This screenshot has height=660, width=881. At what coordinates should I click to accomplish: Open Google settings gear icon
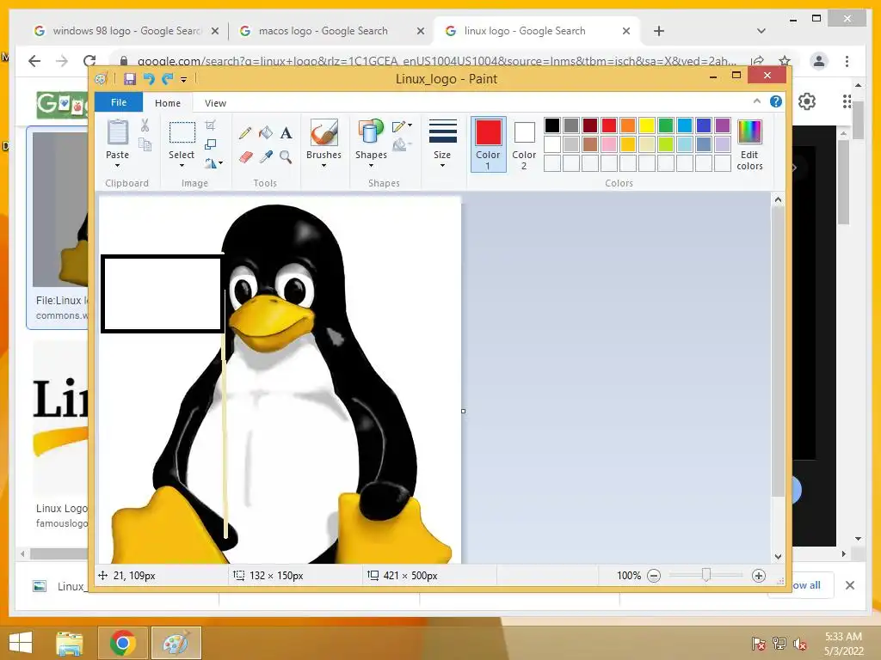[807, 101]
